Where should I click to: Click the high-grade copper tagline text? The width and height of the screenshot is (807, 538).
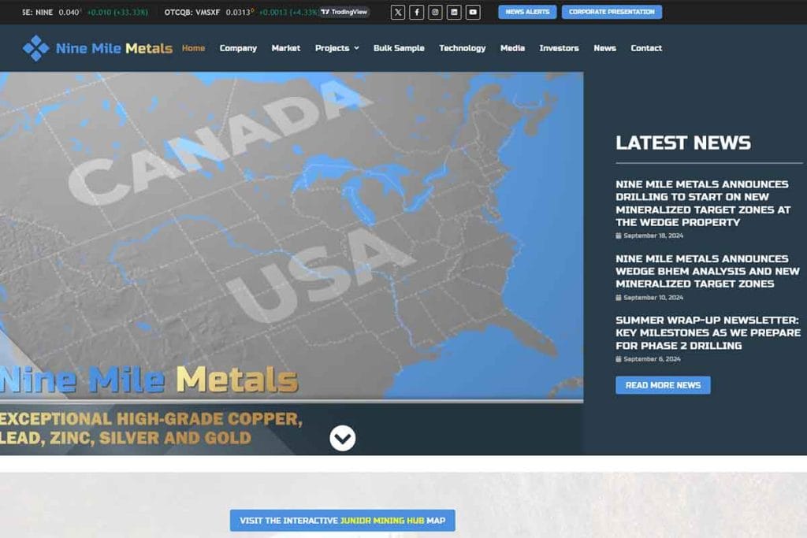click(151, 429)
